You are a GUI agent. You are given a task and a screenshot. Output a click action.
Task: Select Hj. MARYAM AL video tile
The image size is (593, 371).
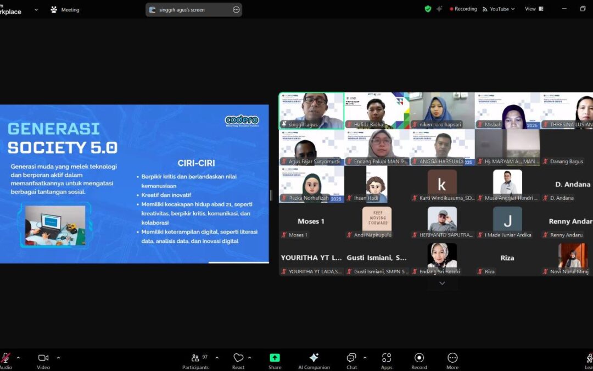click(x=507, y=147)
